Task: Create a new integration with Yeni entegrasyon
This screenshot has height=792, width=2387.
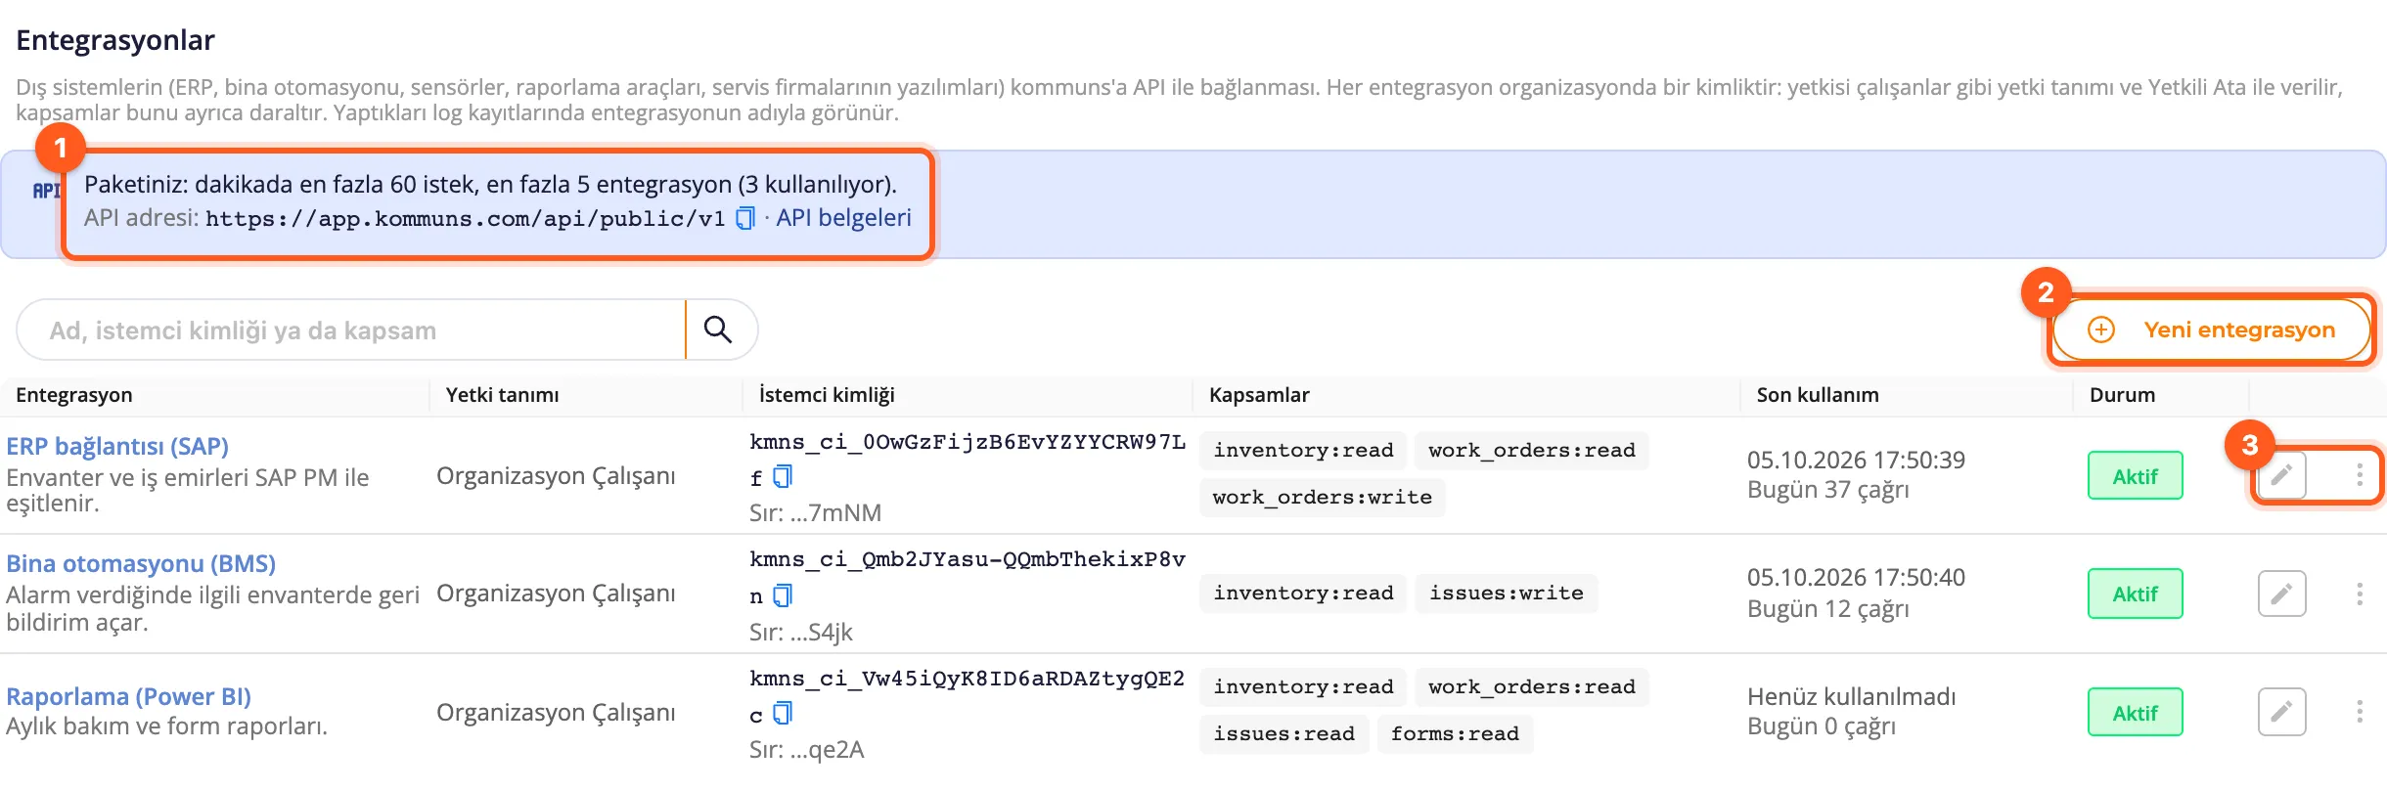Action: coord(2211,330)
